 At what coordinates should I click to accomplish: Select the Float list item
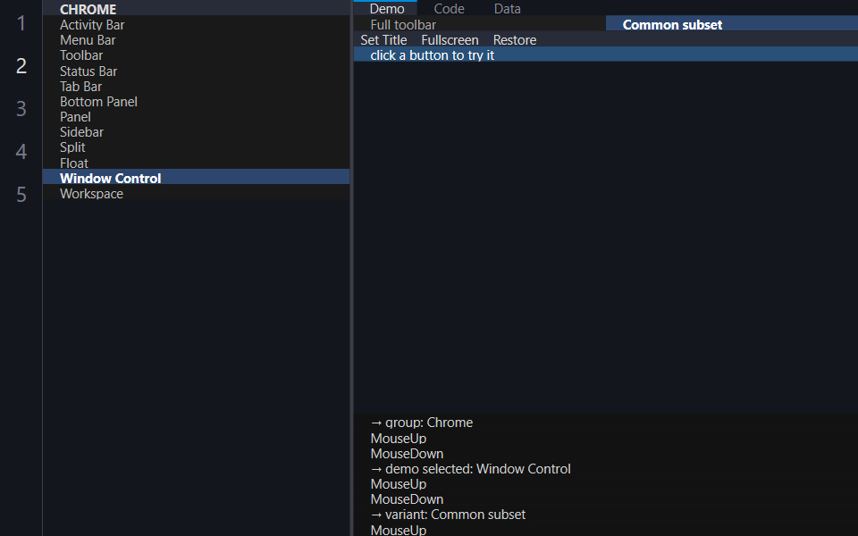point(196,163)
